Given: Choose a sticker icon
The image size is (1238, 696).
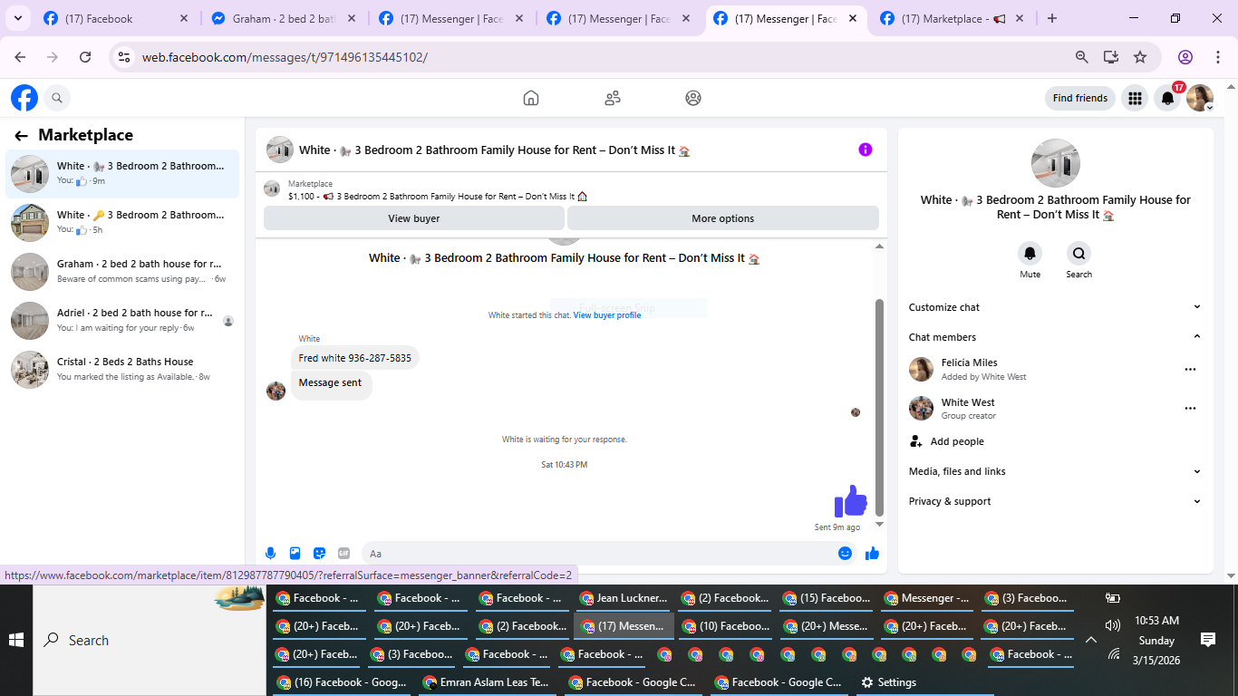Looking at the screenshot, I should [319, 554].
